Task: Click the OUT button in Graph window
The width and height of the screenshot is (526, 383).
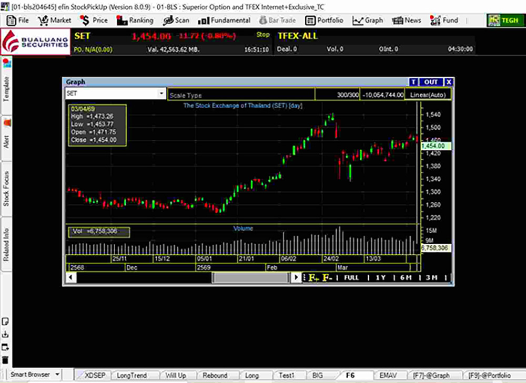Action: (x=431, y=82)
